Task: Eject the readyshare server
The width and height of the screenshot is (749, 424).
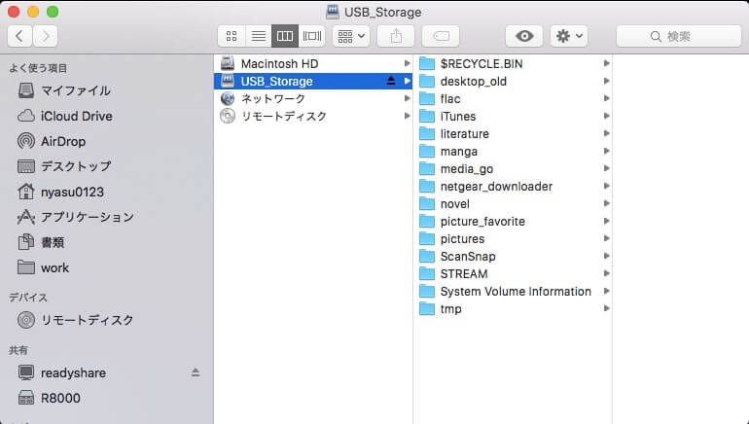Action: pos(196,372)
